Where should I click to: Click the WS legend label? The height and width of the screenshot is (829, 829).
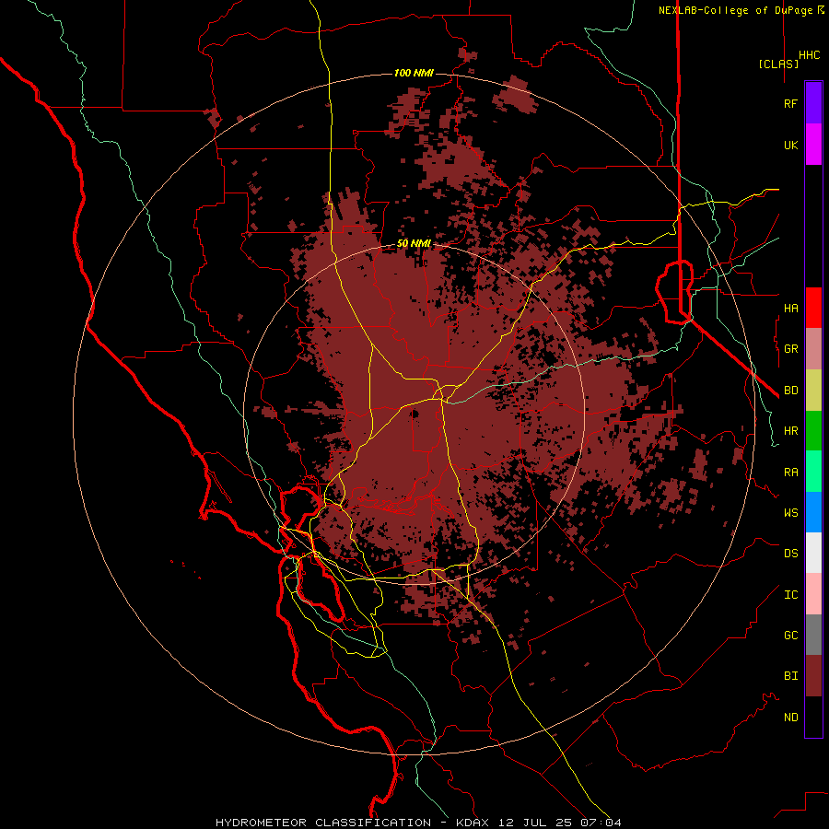click(x=790, y=512)
